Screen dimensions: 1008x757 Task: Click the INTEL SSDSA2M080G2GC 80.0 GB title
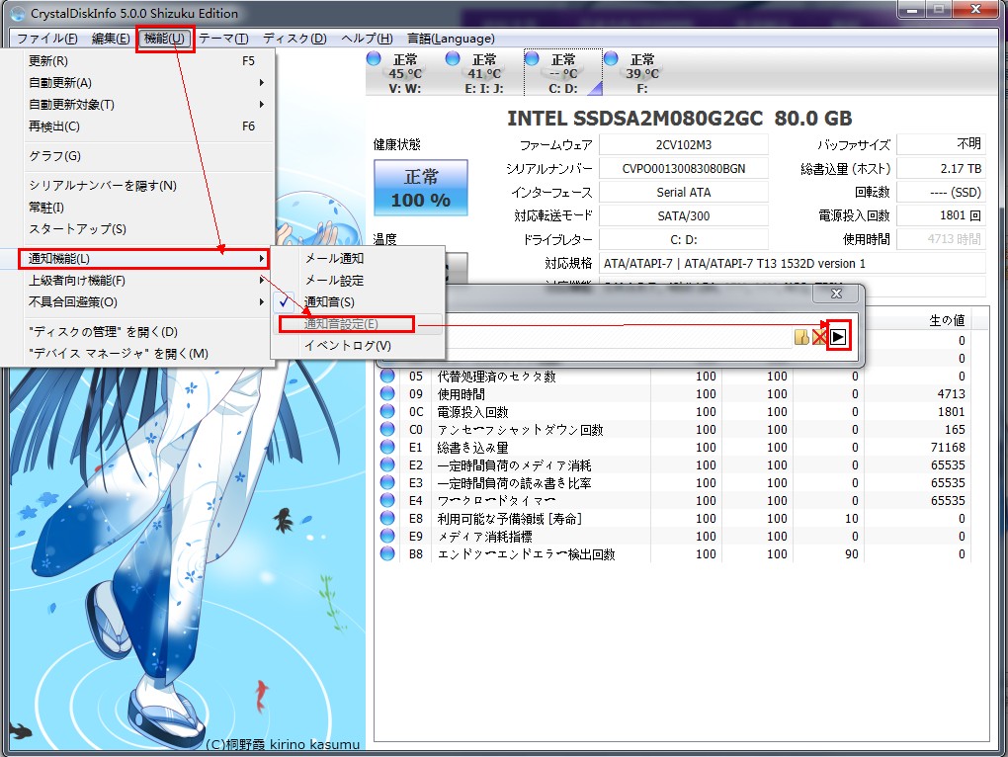[x=680, y=119]
